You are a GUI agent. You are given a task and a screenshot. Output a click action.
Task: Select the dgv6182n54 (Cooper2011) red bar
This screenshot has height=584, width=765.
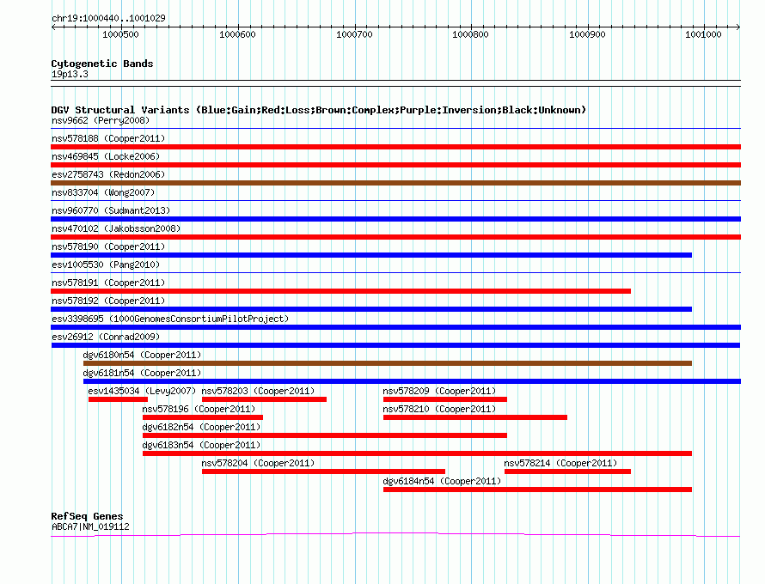click(x=325, y=435)
